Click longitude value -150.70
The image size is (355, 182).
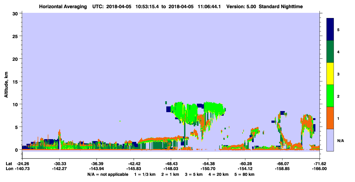(x=208, y=169)
